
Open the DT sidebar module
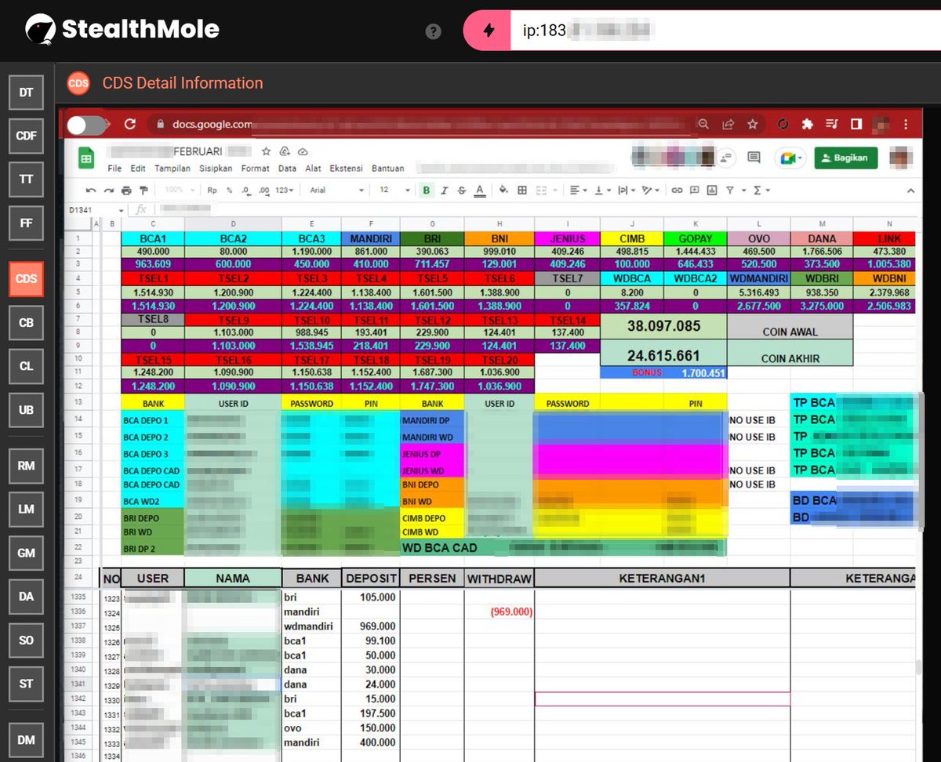(x=27, y=93)
